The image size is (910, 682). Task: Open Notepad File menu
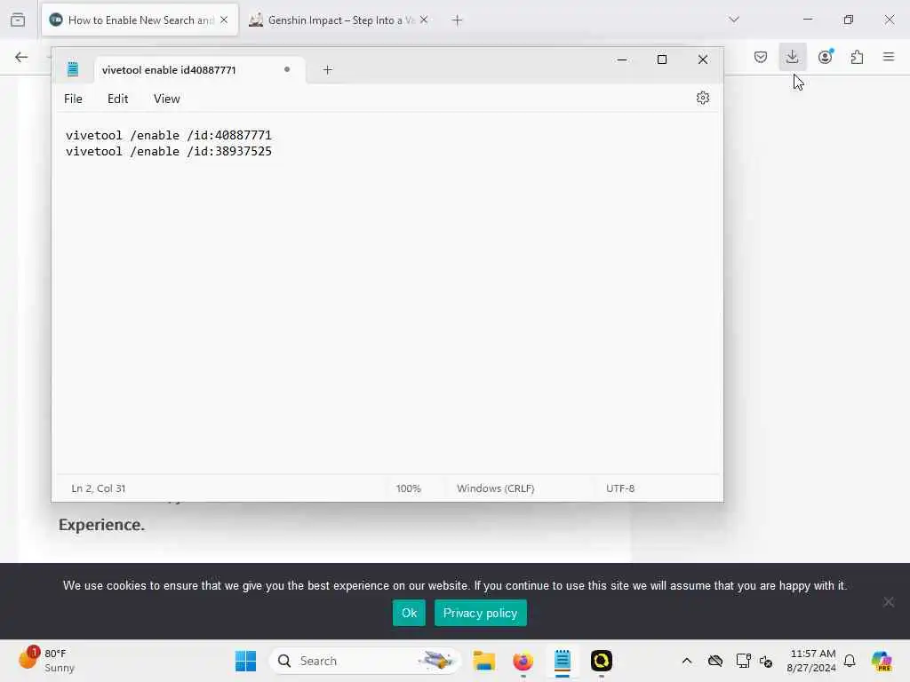(x=73, y=99)
